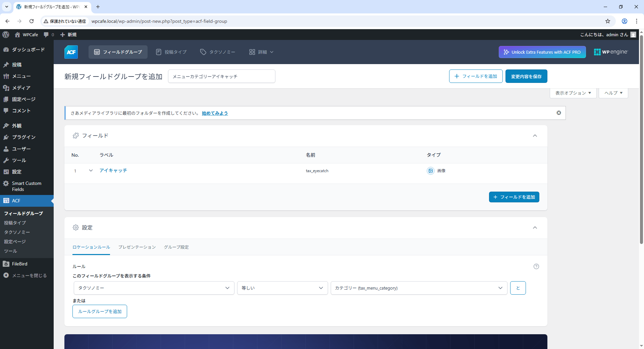Switch to the グループ設定 tab

pos(176,247)
